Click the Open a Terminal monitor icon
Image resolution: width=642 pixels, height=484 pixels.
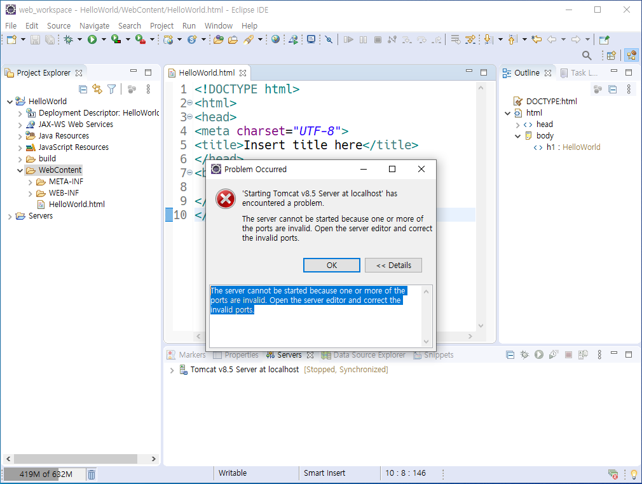point(311,39)
